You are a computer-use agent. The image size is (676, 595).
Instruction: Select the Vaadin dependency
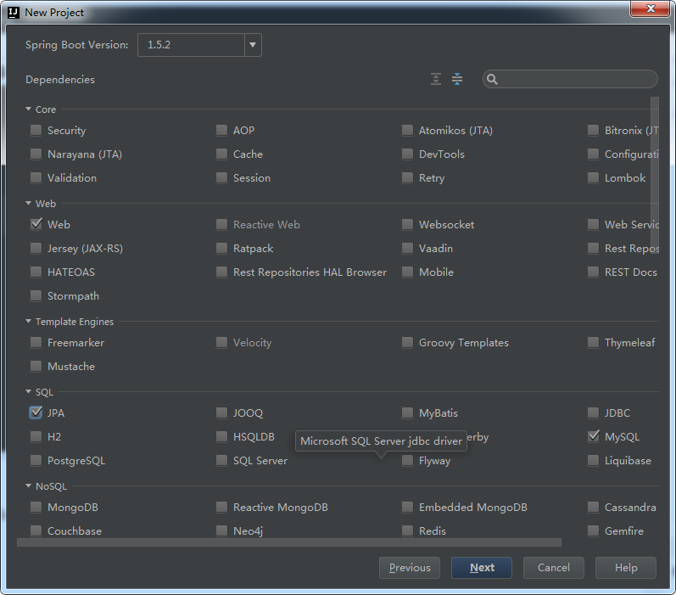click(407, 248)
